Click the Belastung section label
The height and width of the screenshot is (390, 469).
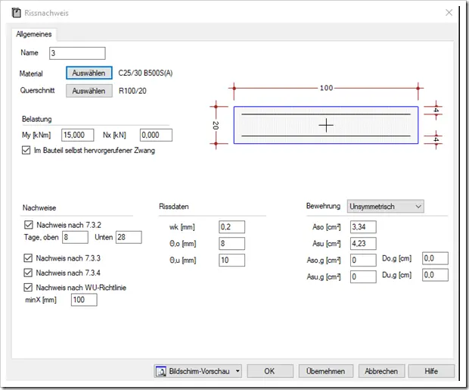tap(37, 119)
